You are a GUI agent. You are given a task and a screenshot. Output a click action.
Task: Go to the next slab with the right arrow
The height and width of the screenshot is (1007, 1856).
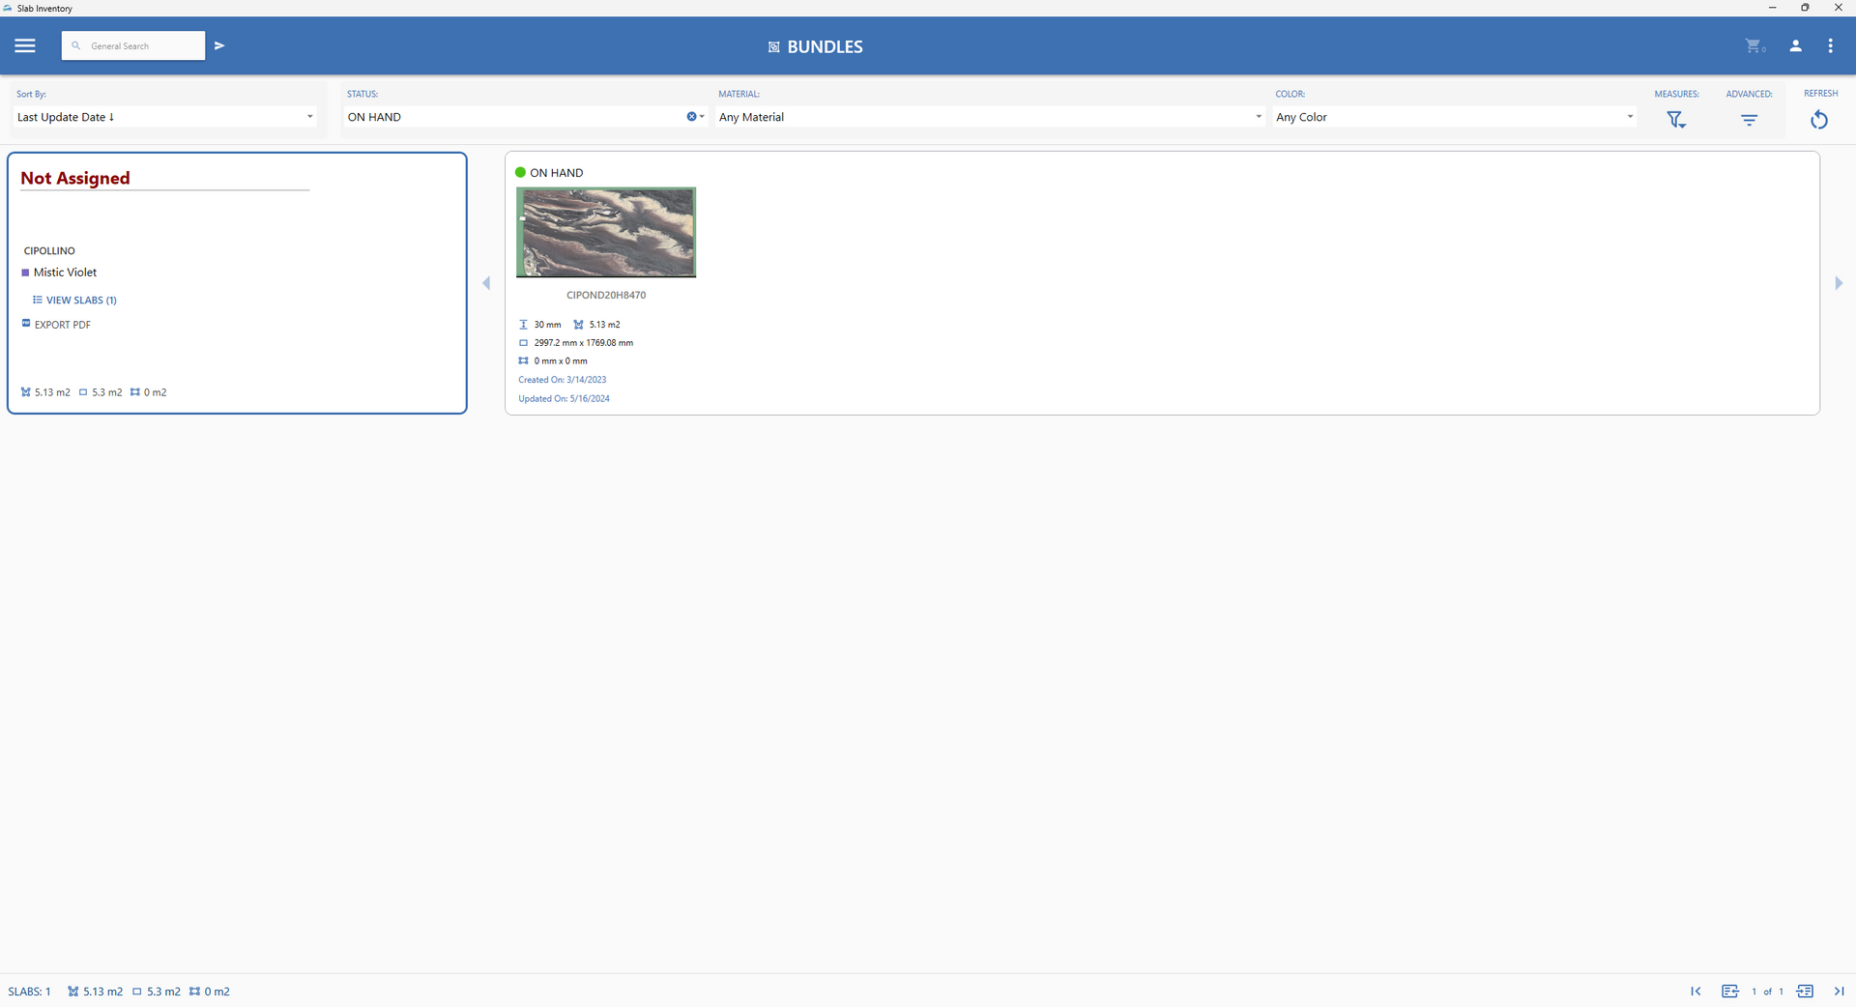[x=1839, y=283]
